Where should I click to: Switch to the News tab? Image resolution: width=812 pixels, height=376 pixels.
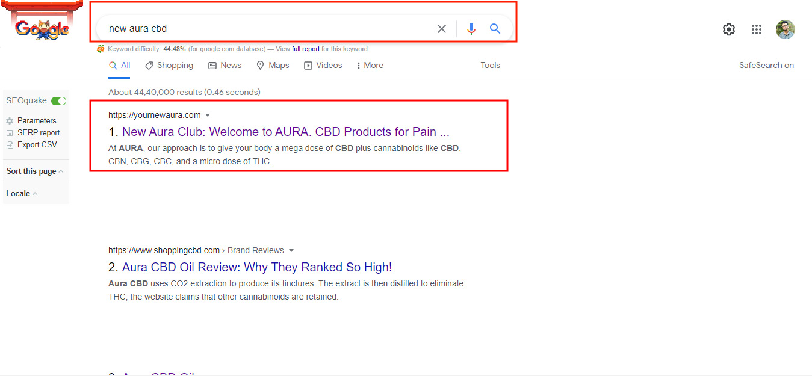coord(225,66)
